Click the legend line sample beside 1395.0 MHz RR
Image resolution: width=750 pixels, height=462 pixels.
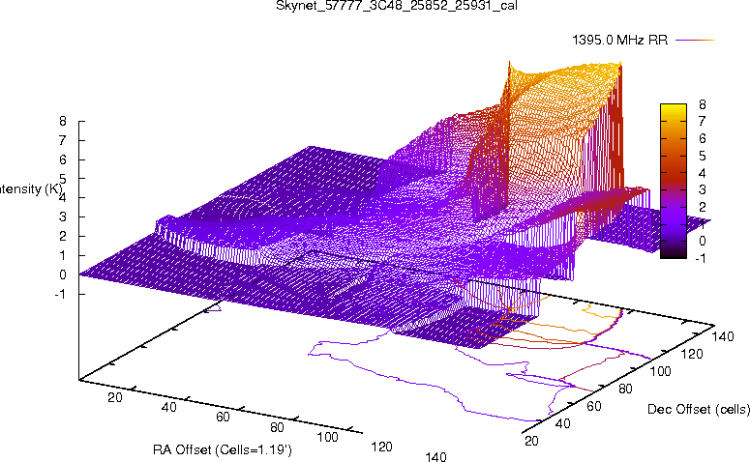coord(696,41)
